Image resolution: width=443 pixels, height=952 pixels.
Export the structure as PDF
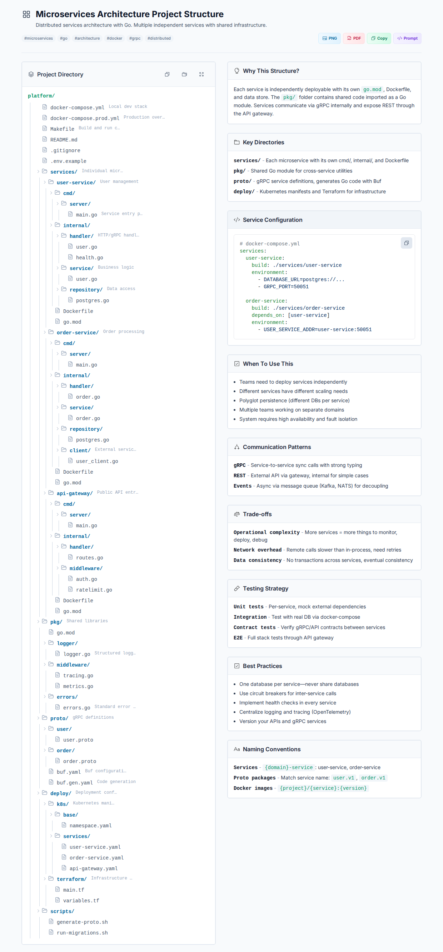pos(354,39)
